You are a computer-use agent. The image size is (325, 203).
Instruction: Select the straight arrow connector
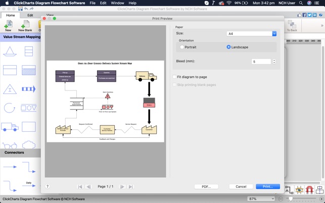10,167
